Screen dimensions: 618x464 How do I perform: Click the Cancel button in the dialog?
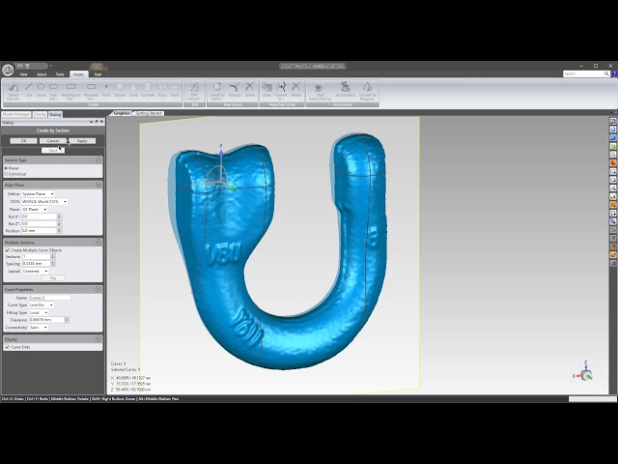[53, 141]
